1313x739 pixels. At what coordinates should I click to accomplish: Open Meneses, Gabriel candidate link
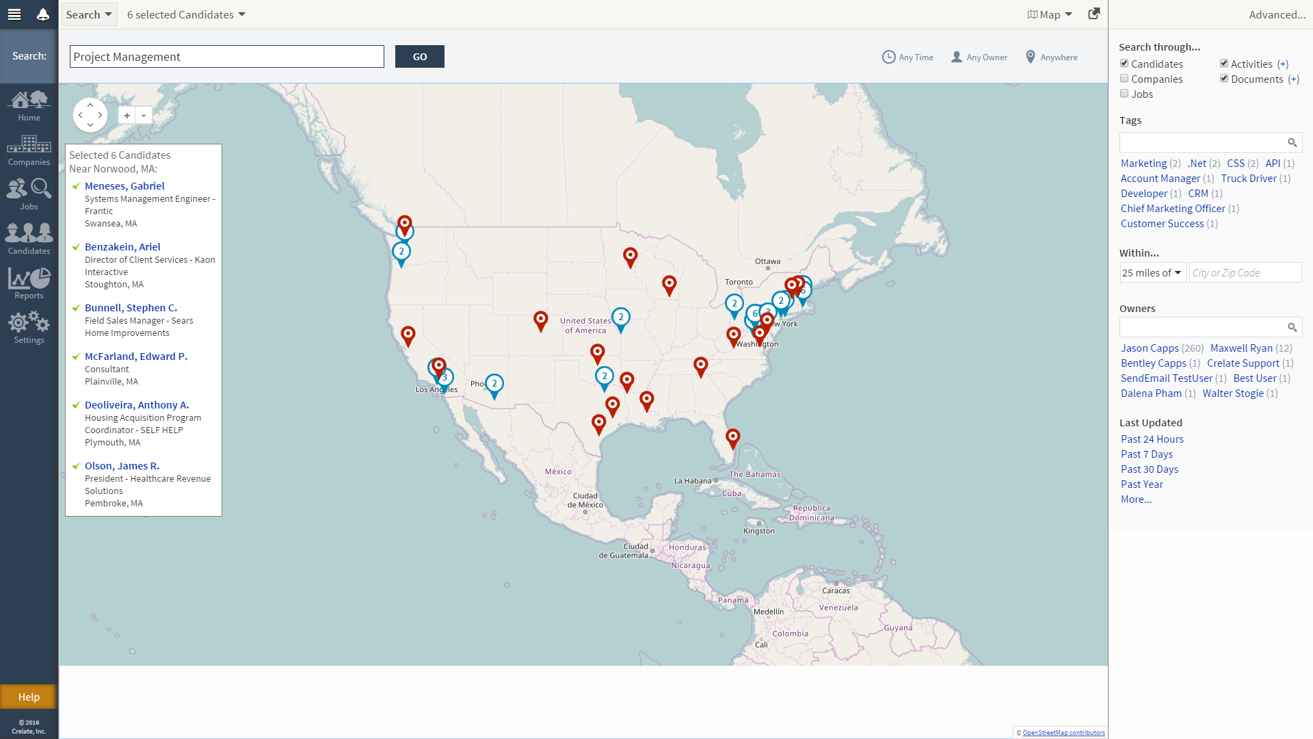124,186
